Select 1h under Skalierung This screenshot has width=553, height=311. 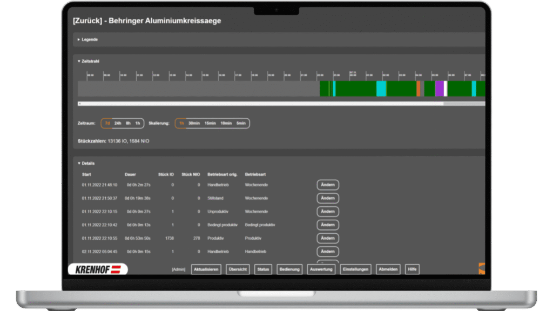coord(181,124)
